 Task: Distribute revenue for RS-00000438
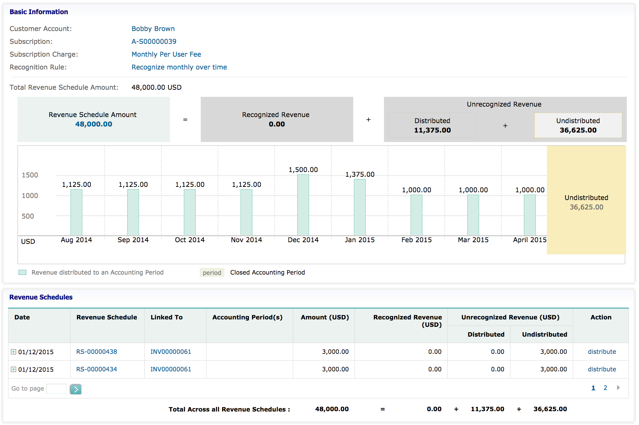pos(602,352)
